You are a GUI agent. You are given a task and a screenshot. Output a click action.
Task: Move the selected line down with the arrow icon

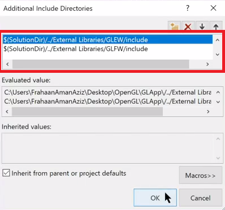coord(202,27)
